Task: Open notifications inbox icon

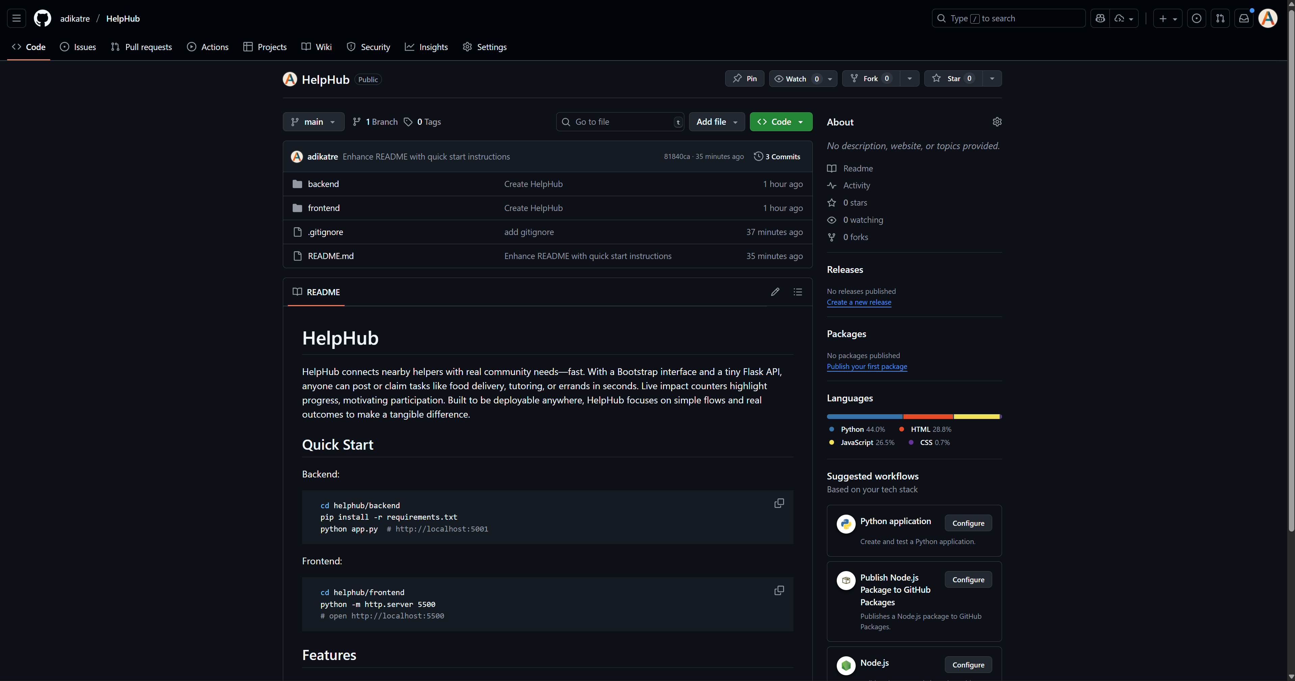Action: [x=1244, y=19]
